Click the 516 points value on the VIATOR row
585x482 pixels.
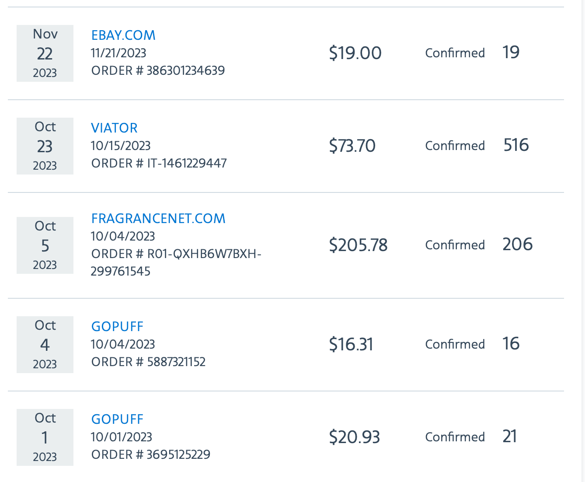(517, 146)
